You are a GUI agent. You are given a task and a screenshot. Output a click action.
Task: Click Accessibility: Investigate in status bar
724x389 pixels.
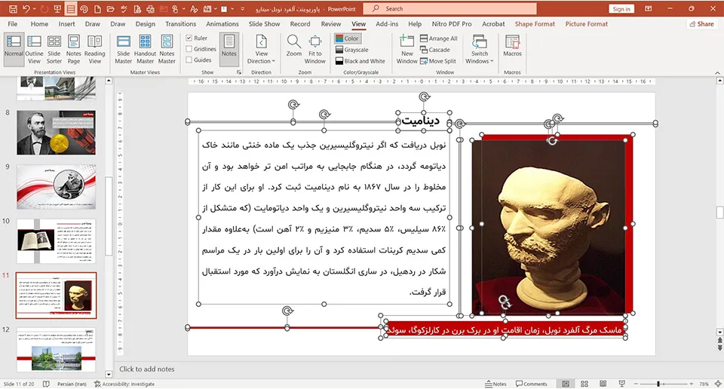[x=124, y=384]
